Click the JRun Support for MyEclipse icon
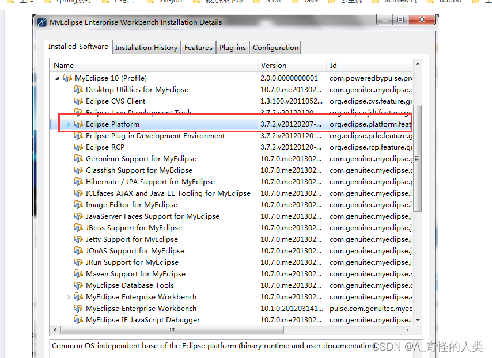The width and height of the screenshot is (492, 358). point(78,262)
